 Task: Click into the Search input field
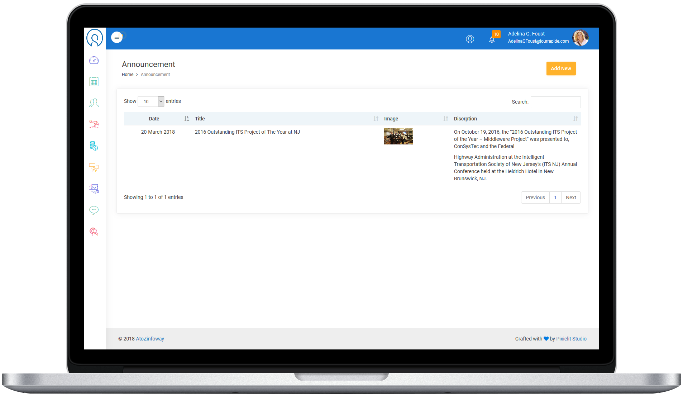[555, 102]
